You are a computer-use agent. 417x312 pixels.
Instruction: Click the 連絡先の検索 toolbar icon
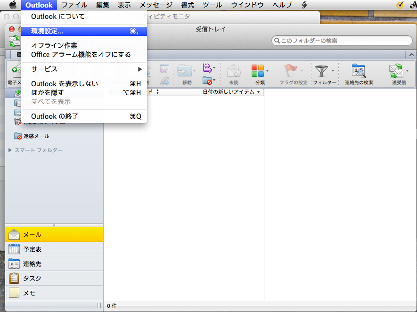359,72
